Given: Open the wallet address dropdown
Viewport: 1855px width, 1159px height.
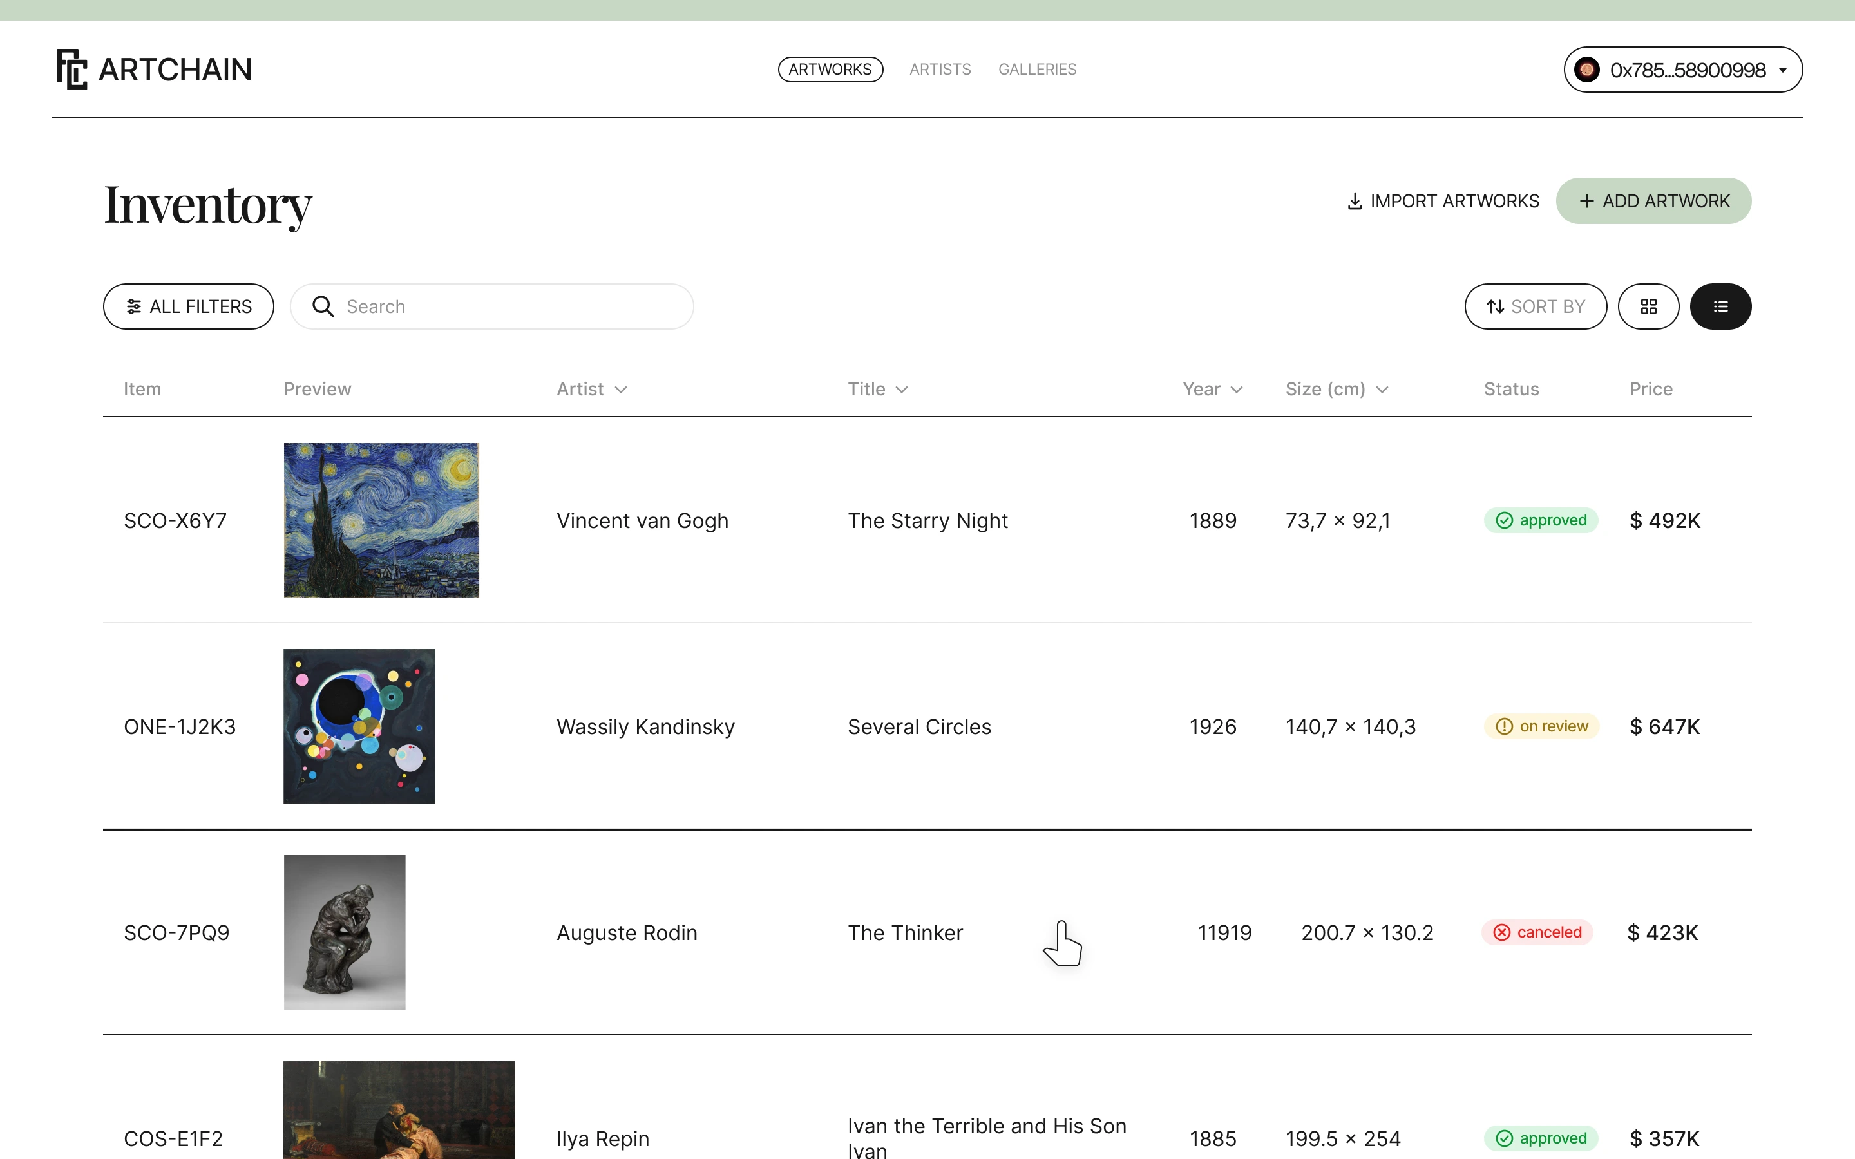Looking at the screenshot, I should coord(1683,70).
